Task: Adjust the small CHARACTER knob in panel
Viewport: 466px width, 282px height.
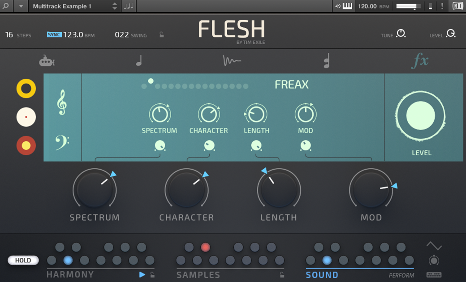Action: (x=209, y=114)
